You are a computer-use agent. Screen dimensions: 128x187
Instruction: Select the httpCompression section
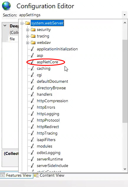[52, 101]
